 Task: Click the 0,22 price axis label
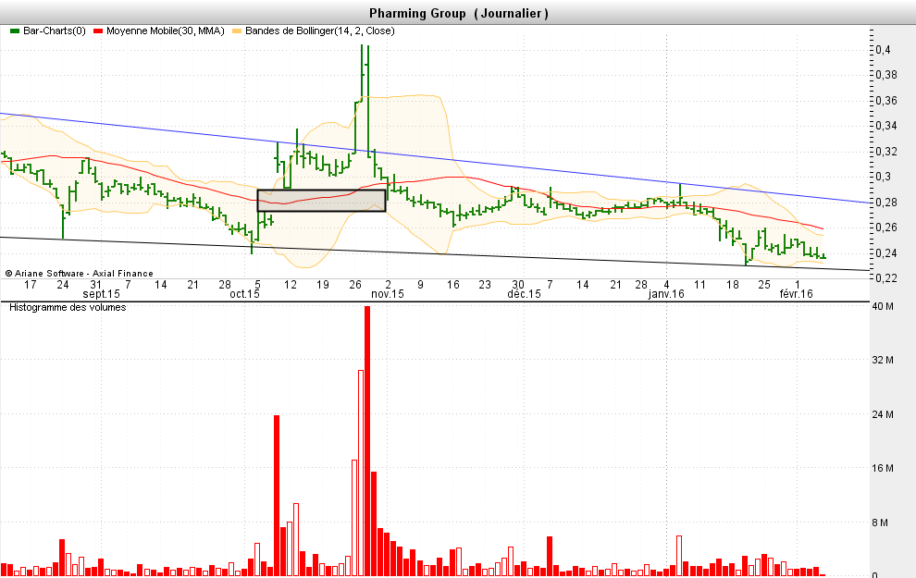pyautogui.click(x=886, y=278)
